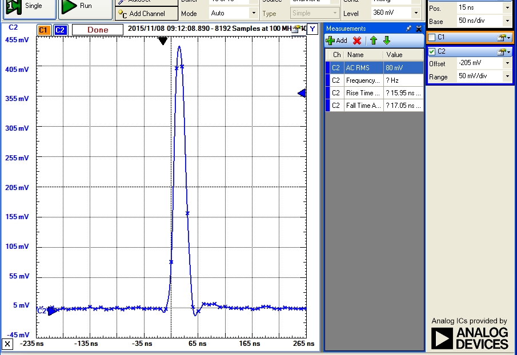Pin the Measurements panel

[x=409, y=29]
